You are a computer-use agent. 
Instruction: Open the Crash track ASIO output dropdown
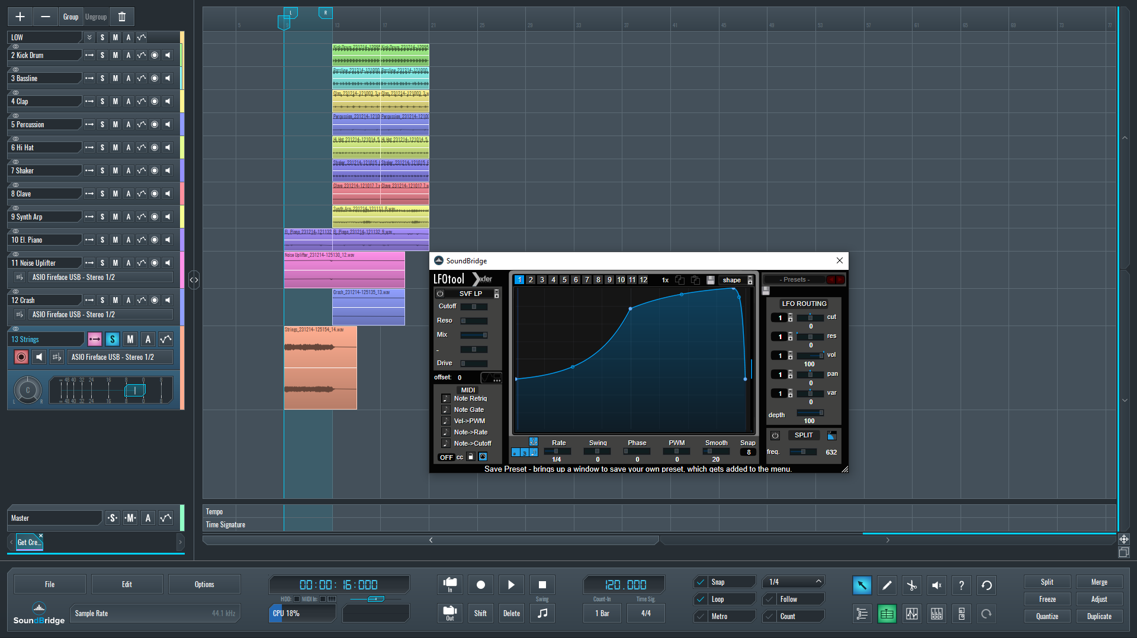click(101, 315)
